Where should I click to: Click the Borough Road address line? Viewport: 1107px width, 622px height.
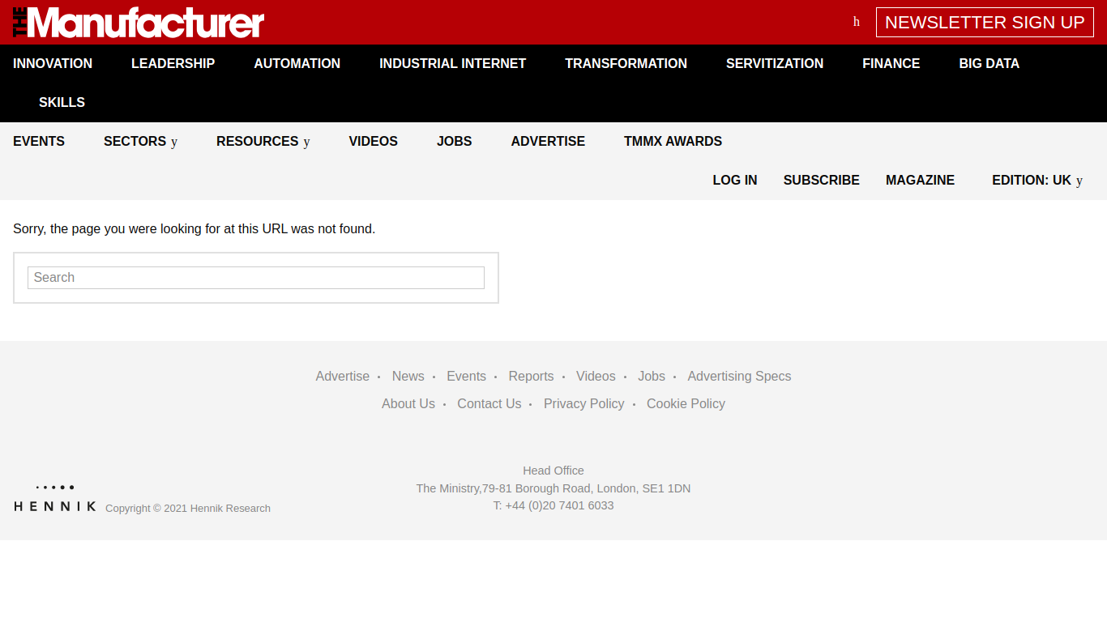point(553,488)
